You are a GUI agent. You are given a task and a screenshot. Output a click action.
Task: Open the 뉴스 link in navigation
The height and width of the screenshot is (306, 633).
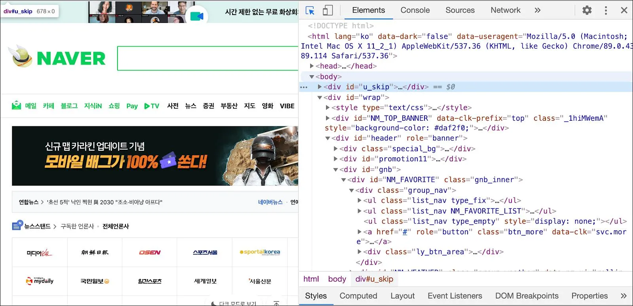(x=191, y=106)
